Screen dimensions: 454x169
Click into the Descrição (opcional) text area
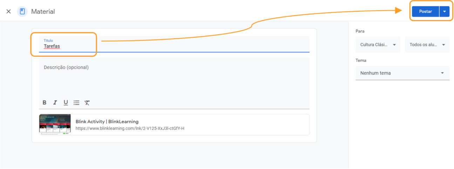pos(174,79)
